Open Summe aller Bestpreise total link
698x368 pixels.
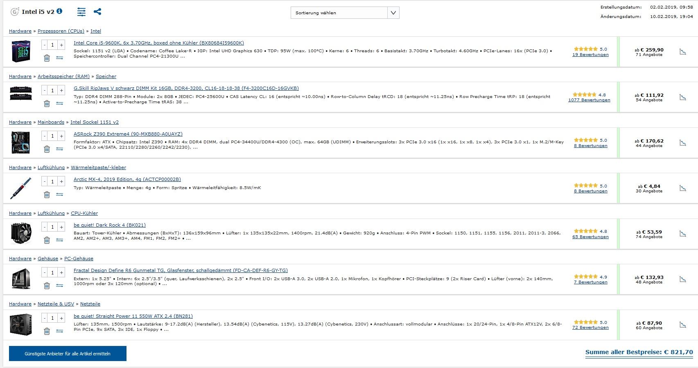(x=639, y=352)
